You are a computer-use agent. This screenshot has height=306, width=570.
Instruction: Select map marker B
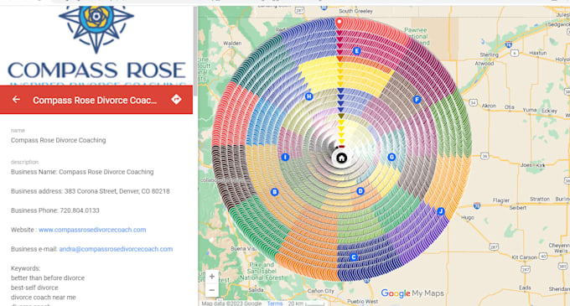(x=274, y=192)
